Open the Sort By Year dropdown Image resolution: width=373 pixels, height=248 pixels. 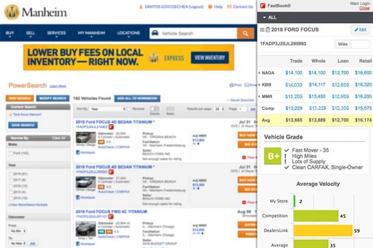click(108, 109)
